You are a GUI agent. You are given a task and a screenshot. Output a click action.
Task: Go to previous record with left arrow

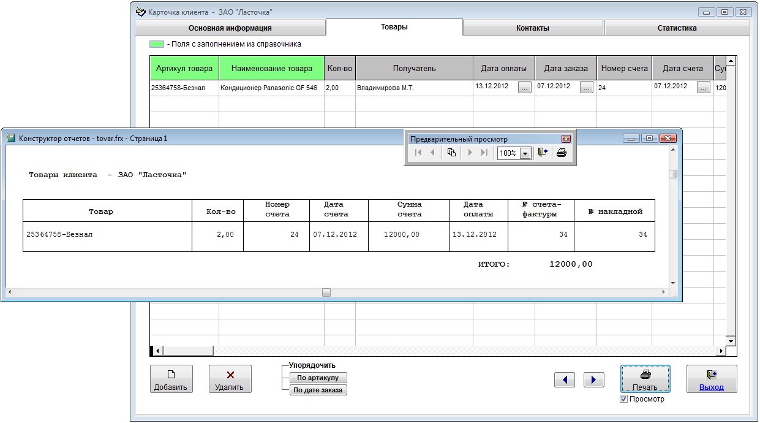coord(565,380)
